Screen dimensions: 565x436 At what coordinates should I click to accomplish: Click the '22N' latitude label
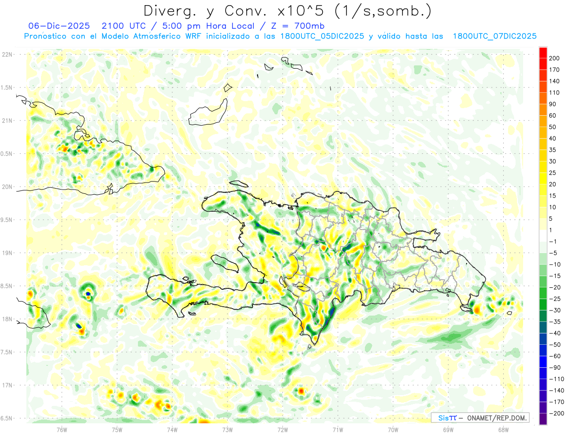pyautogui.click(x=7, y=55)
